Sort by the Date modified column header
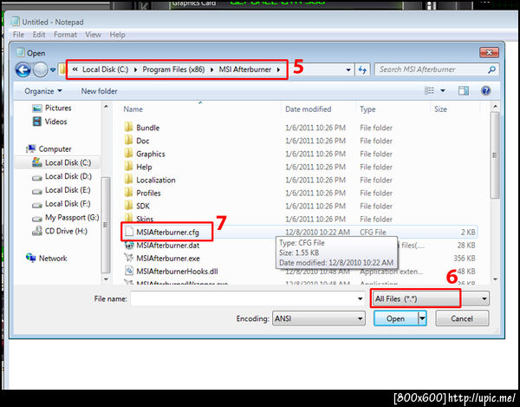The width and height of the screenshot is (520, 407). click(x=308, y=108)
